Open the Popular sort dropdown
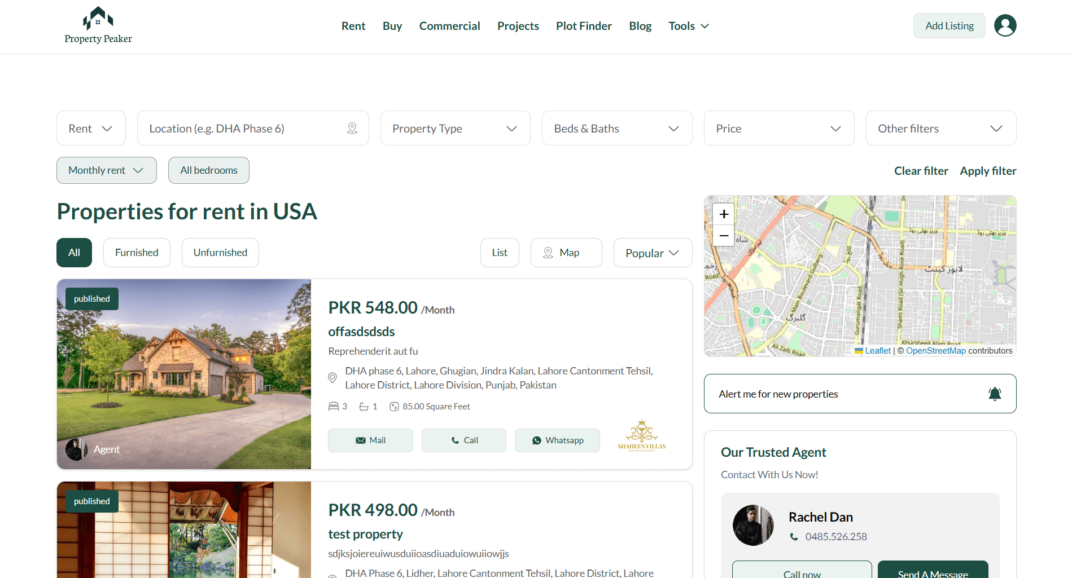The width and height of the screenshot is (1072, 578). 653,253
